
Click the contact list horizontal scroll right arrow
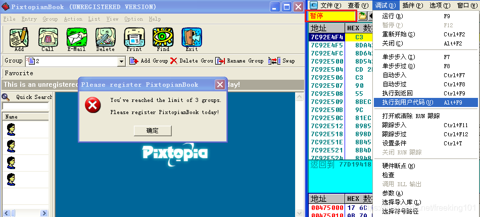click(x=44, y=213)
